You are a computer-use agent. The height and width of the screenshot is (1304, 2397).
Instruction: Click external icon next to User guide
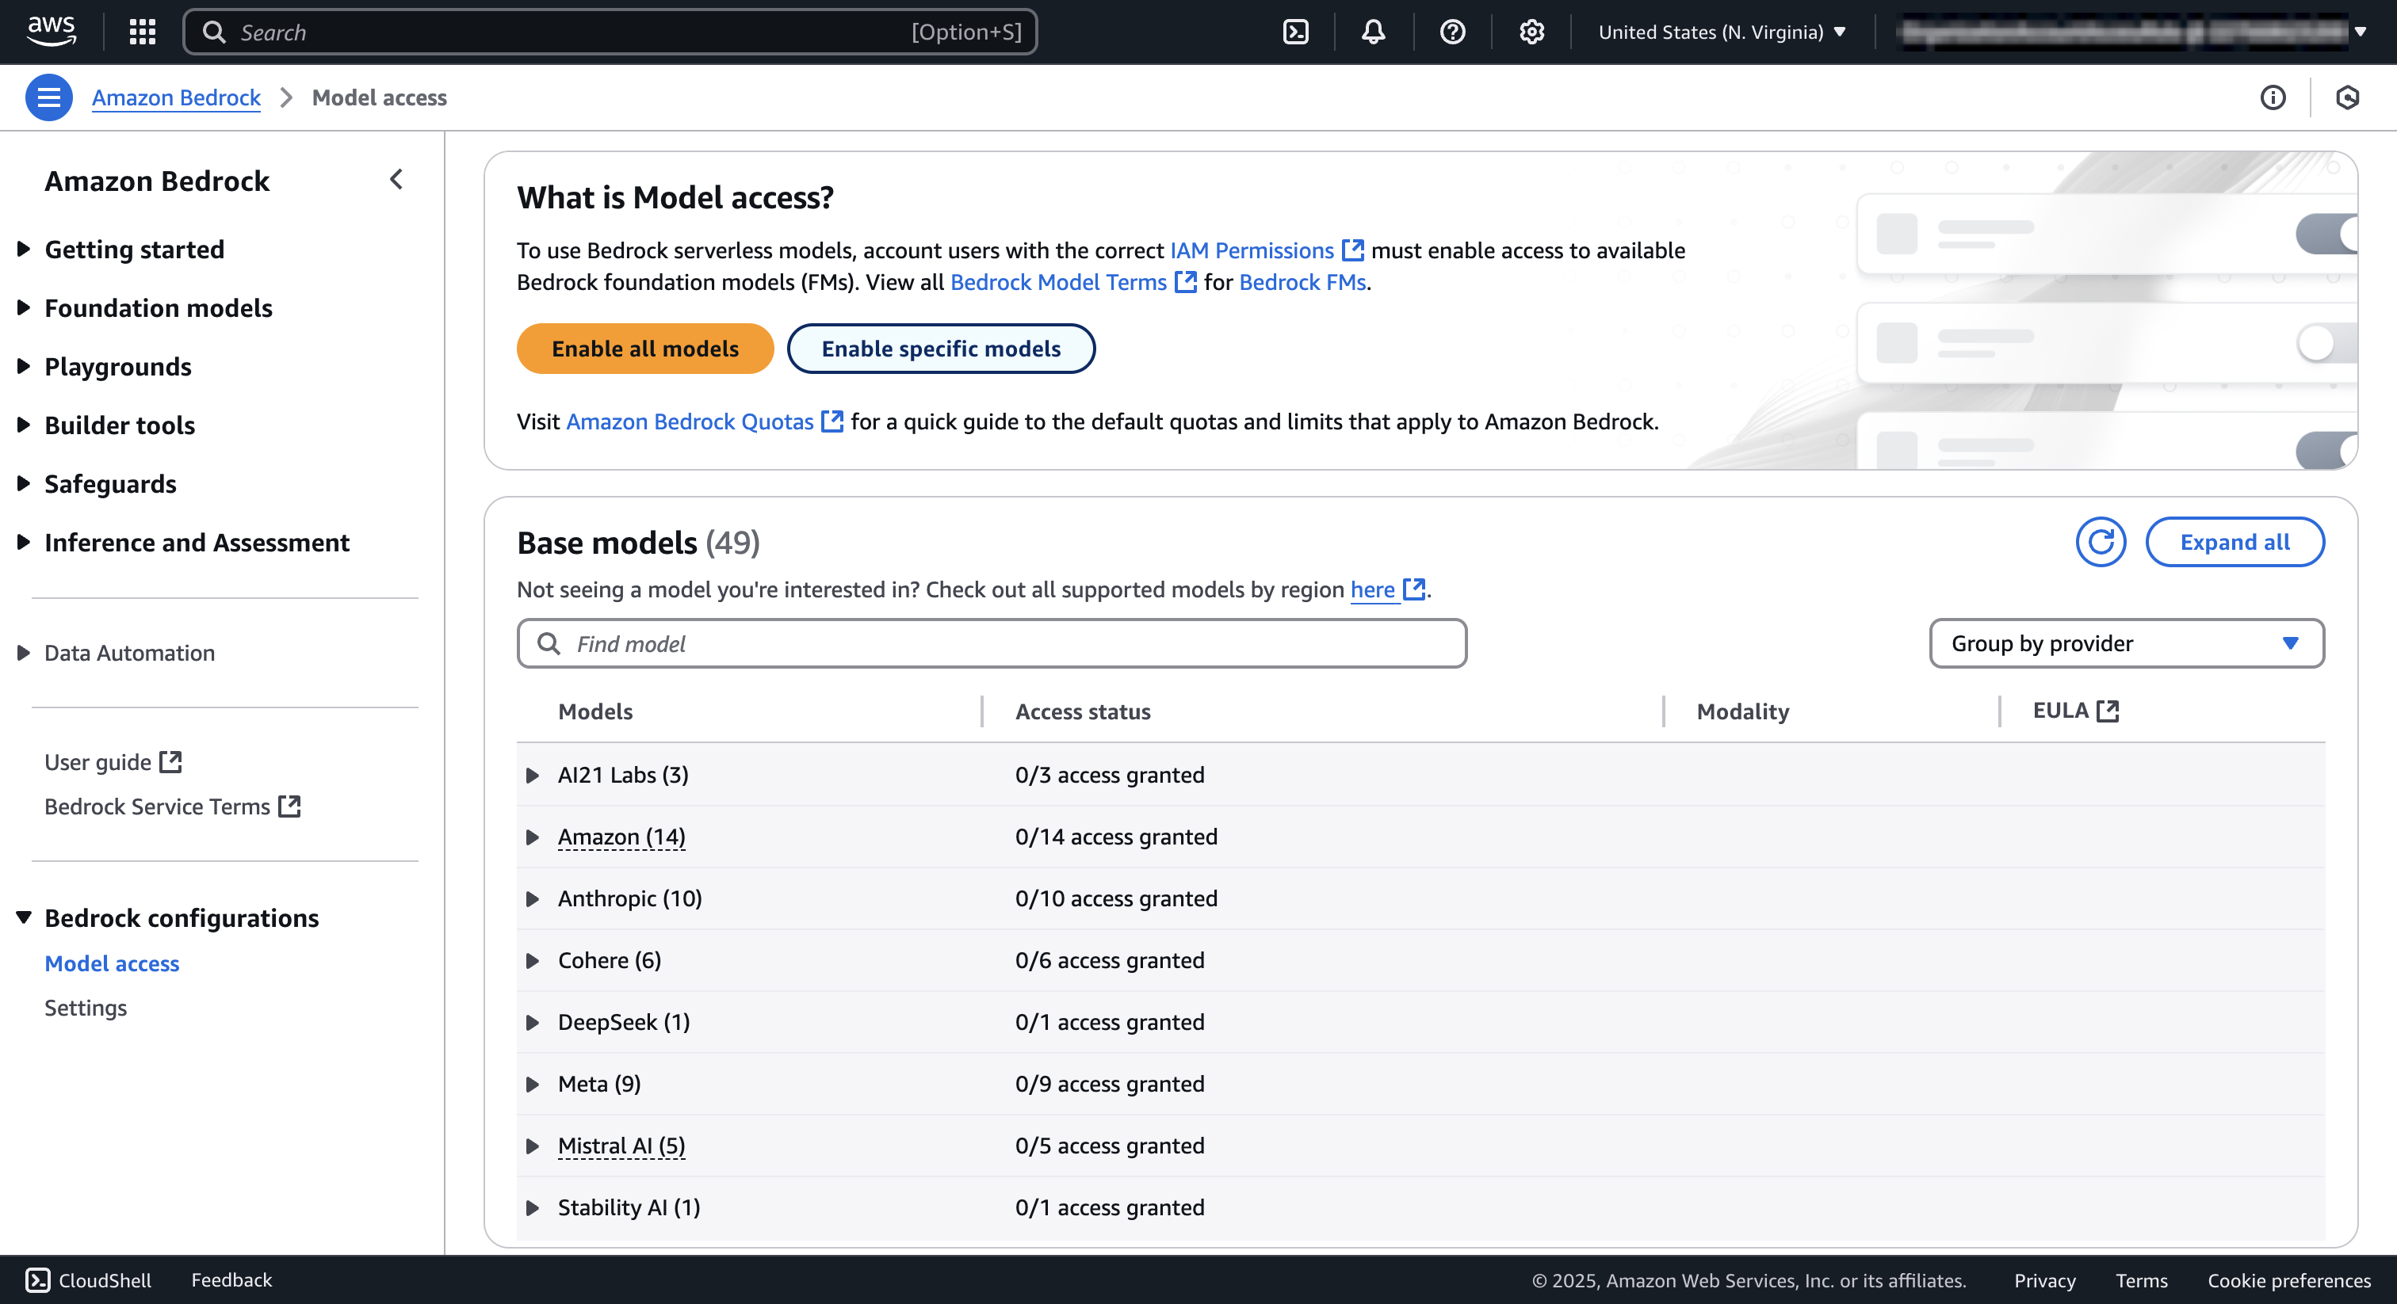coord(170,762)
